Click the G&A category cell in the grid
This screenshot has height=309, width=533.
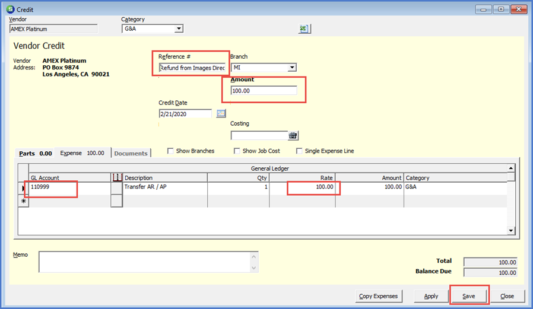pyautogui.click(x=455, y=189)
